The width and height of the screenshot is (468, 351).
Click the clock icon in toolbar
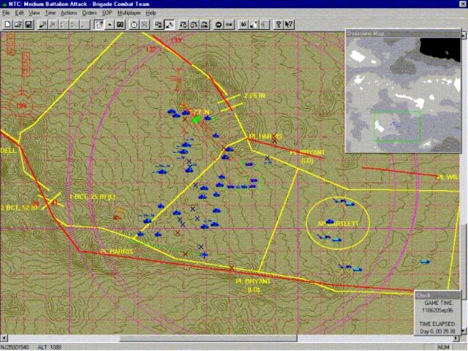[x=134, y=24]
